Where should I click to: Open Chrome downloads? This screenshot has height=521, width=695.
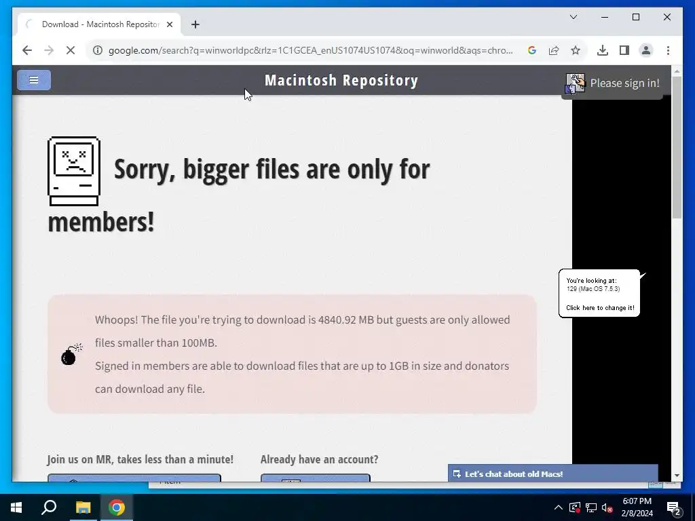(603, 50)
